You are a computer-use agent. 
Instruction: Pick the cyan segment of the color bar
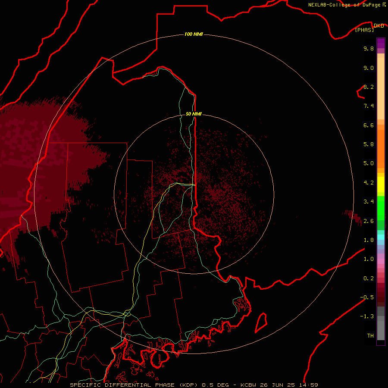click(381, 237)
